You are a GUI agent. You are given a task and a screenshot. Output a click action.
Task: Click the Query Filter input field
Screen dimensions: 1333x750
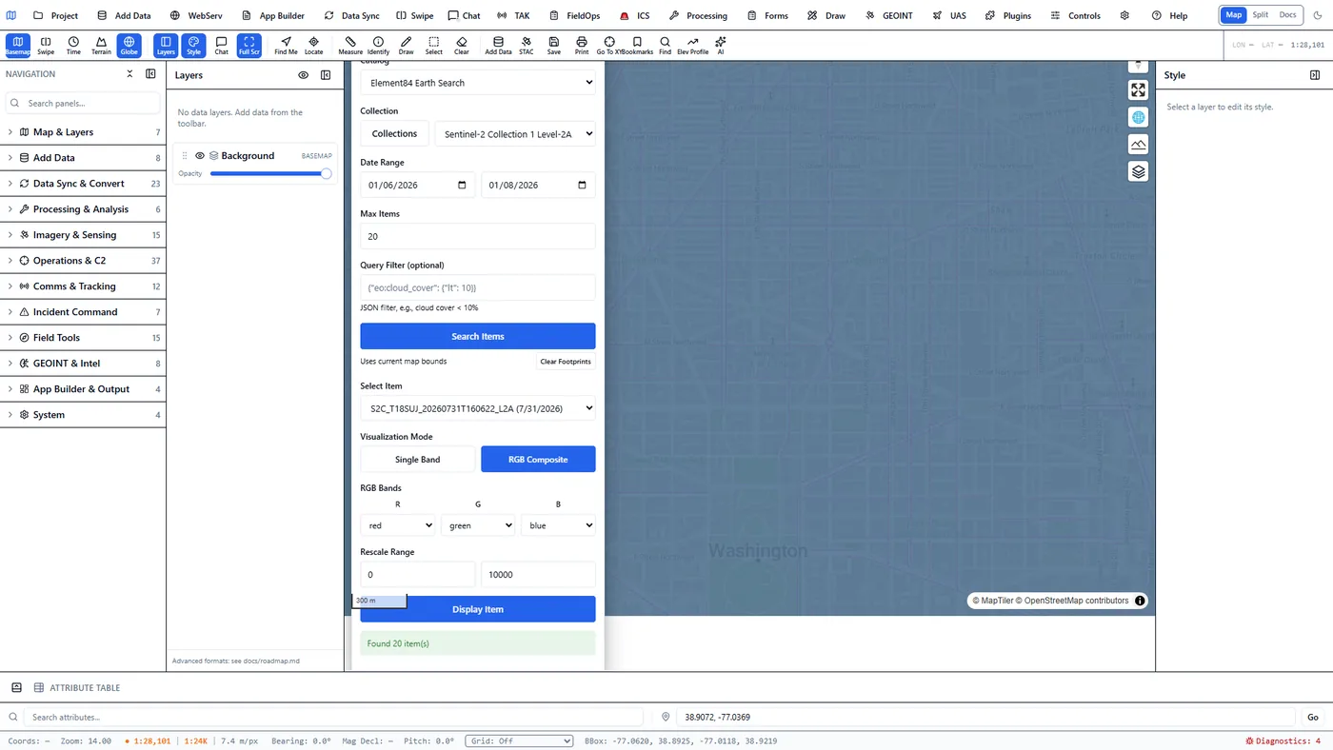(478, 287)
